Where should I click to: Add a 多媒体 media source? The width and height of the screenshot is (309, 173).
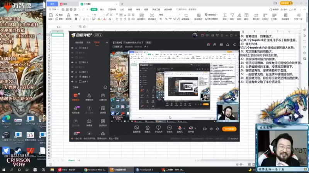169,129
